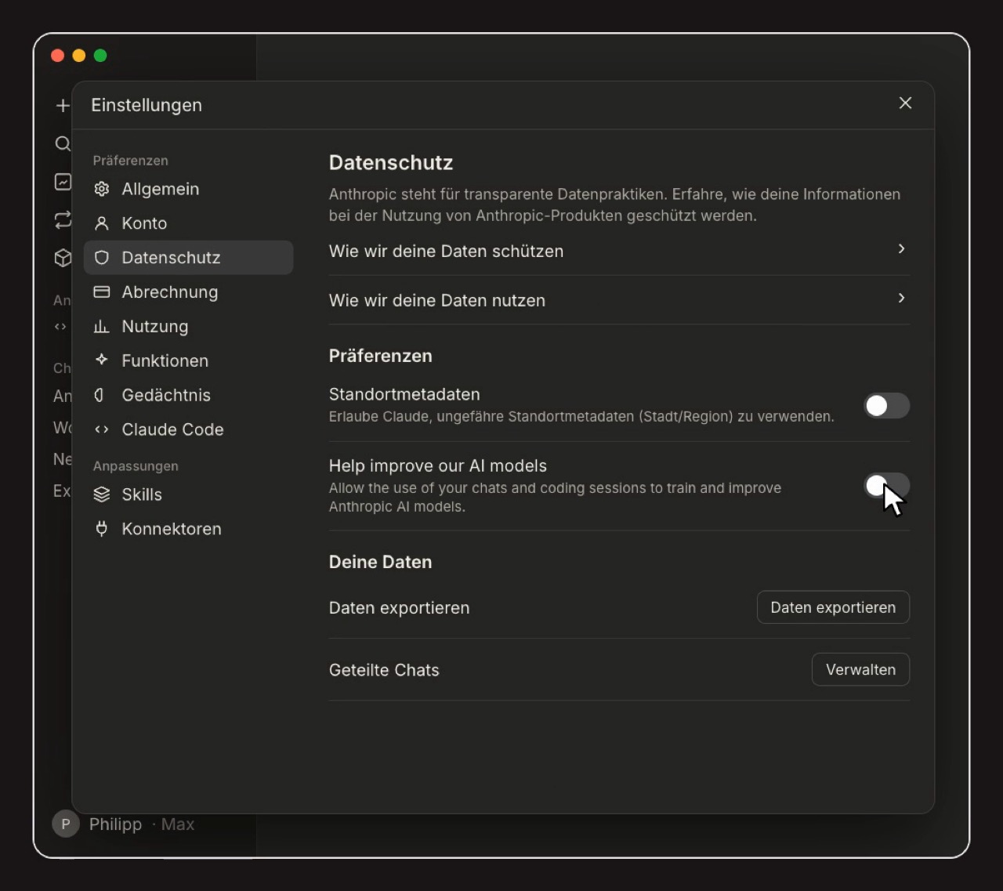Click the "Standortmetadaten" label text

pos(404,394)
